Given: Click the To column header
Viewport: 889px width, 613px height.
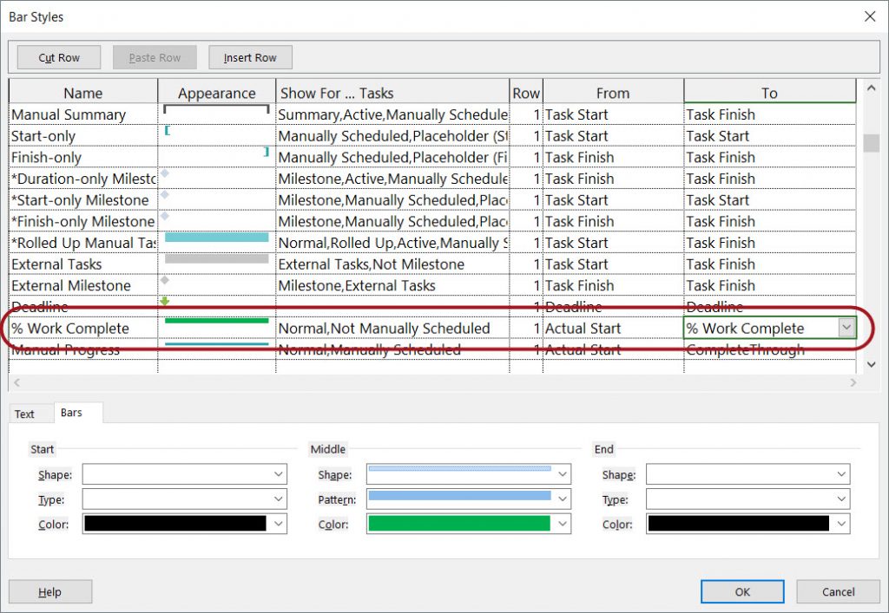Looking at the screenshot, I should (x=769, y=92).
